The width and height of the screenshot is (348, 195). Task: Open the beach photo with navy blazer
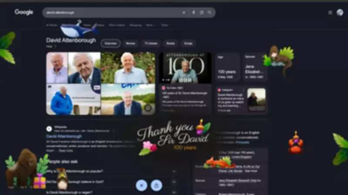pyautogui.click(x=128, y=99)
